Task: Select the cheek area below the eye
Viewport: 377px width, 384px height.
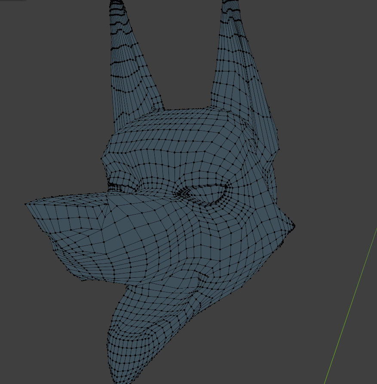Action: pos(221,228)
